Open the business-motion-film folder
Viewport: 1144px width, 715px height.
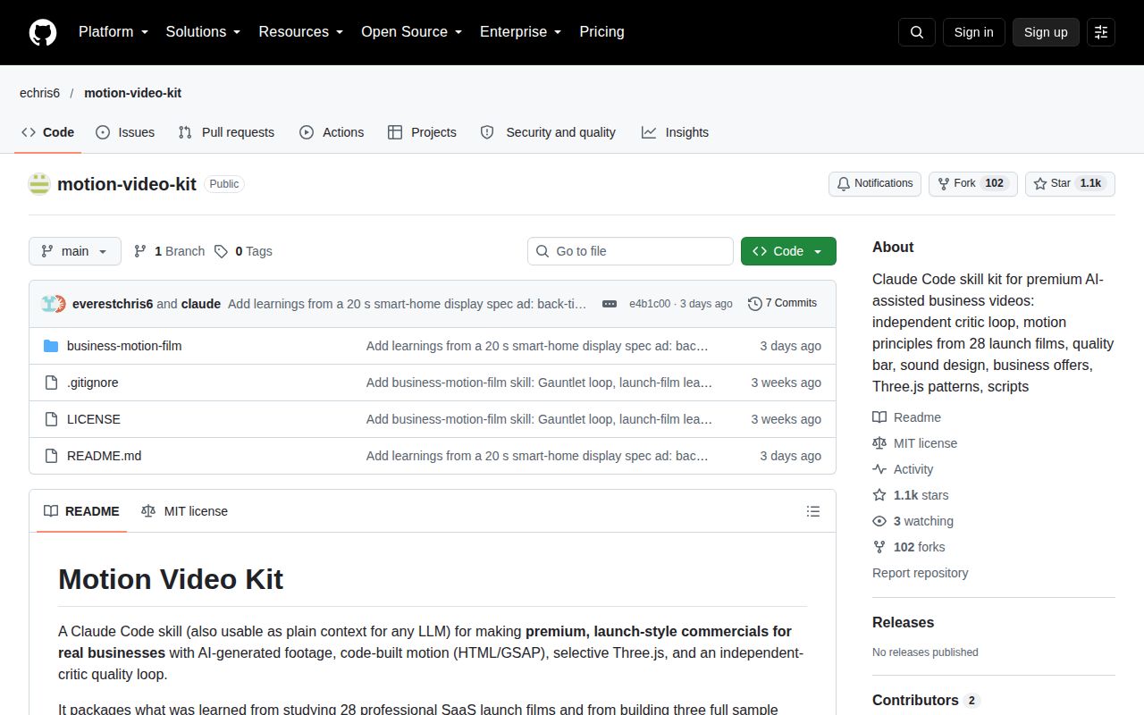pyautogui.click(x=124, y=346)
